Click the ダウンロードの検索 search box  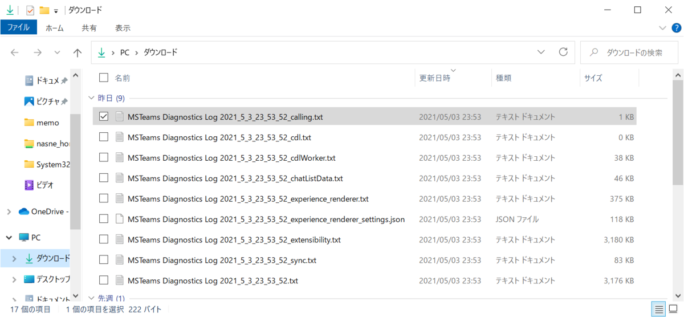coord(629,52)
